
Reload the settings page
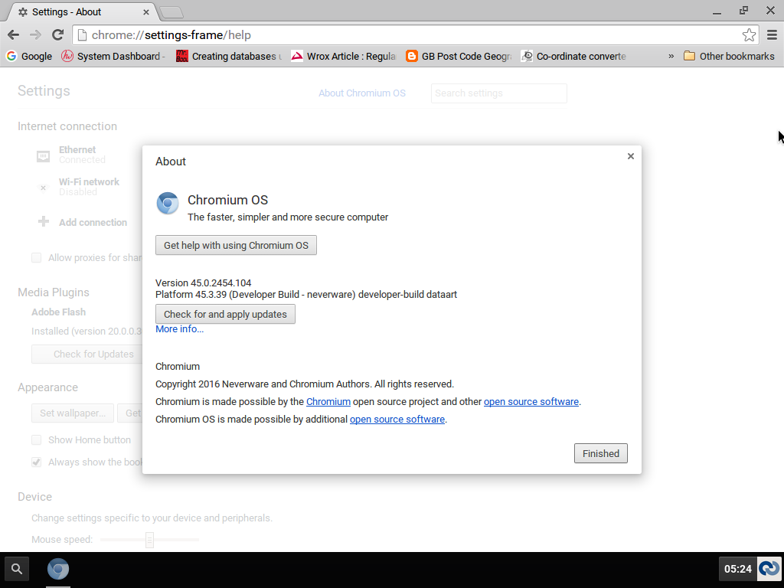coord(58,34)
